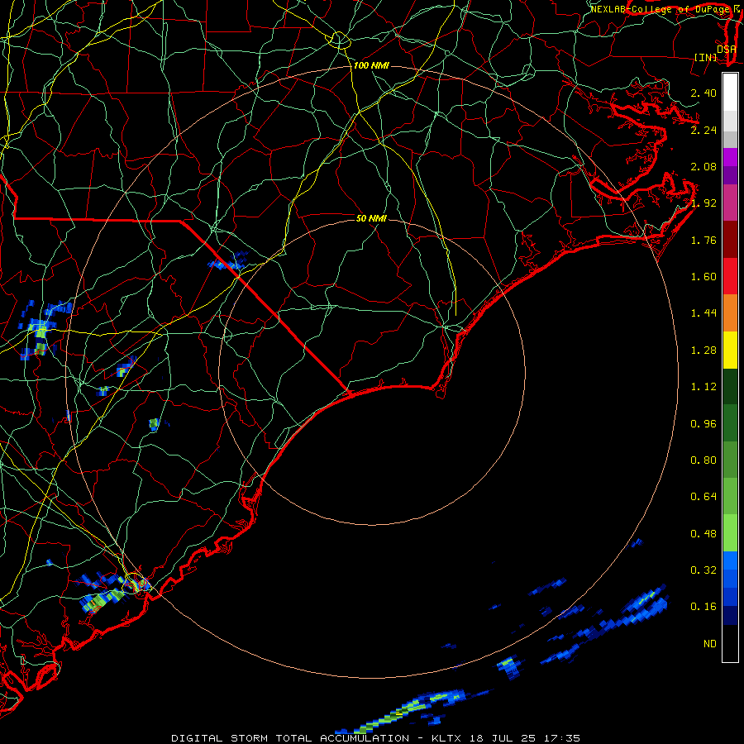This screenshot has width=744, height=744.
Task: Select the 0.64 scale label
Action: [703, 497]
